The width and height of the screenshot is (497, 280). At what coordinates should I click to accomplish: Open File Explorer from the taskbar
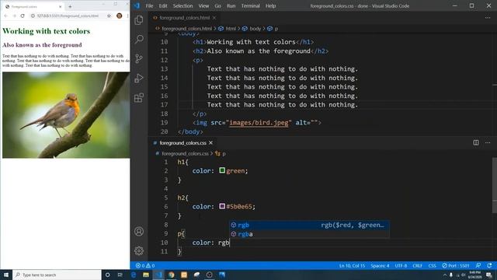[146, 275]
